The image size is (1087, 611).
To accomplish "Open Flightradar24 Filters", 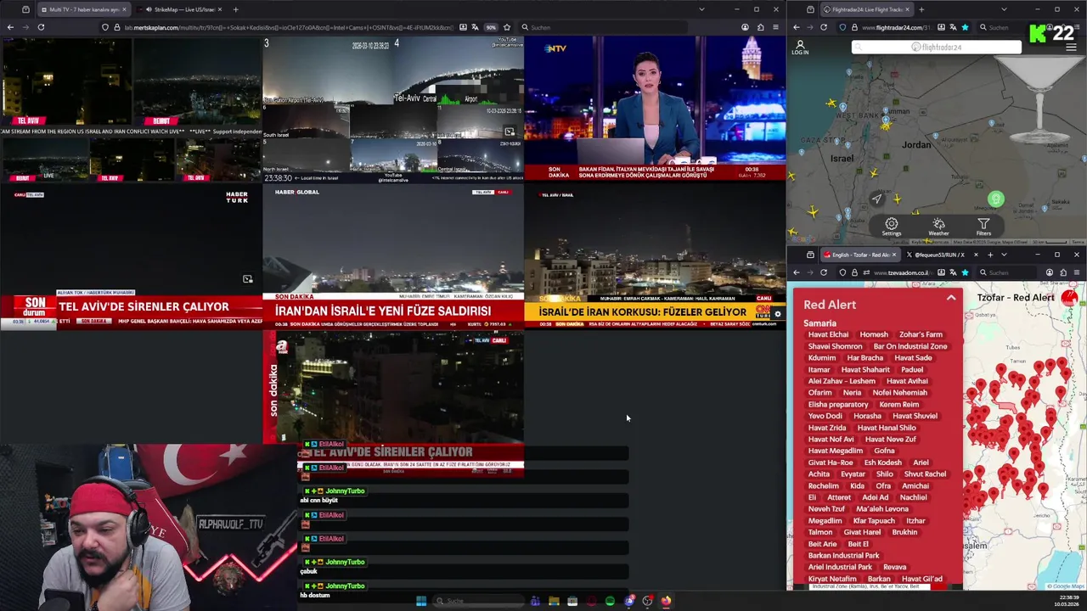I will pyautogui.click(x=983, y=227).
